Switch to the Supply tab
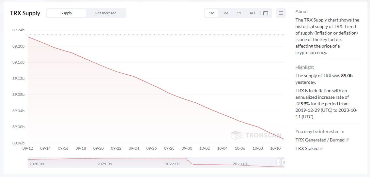The image size is (370, 177). (x=66, y=13)
